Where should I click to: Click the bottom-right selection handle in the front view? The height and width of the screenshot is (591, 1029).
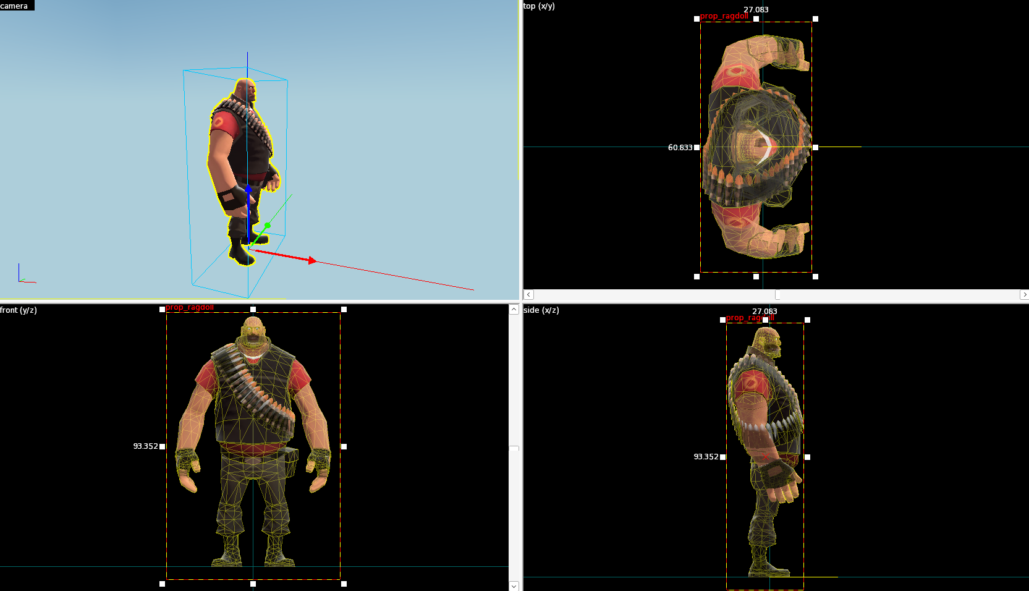coord(344,584)
